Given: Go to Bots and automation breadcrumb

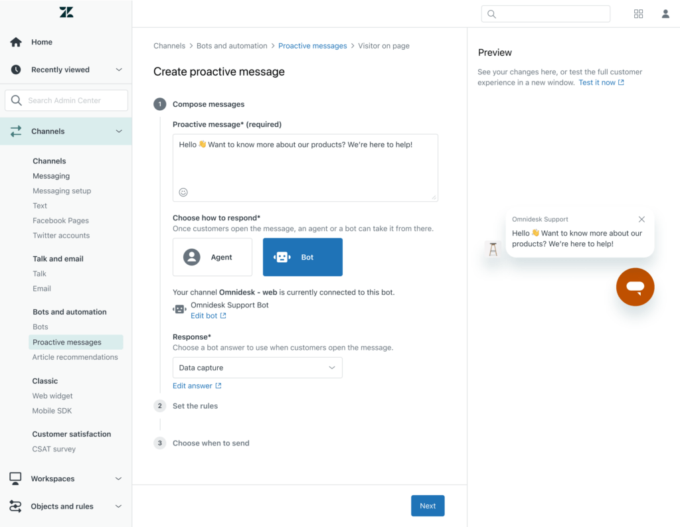Looking at the screenshot, I should pyautogui.click(x=232, y=46).
